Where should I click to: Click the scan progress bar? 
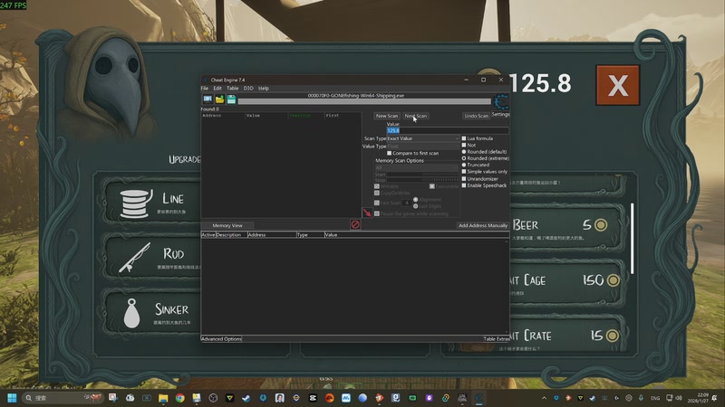click(x=364, y=101)
